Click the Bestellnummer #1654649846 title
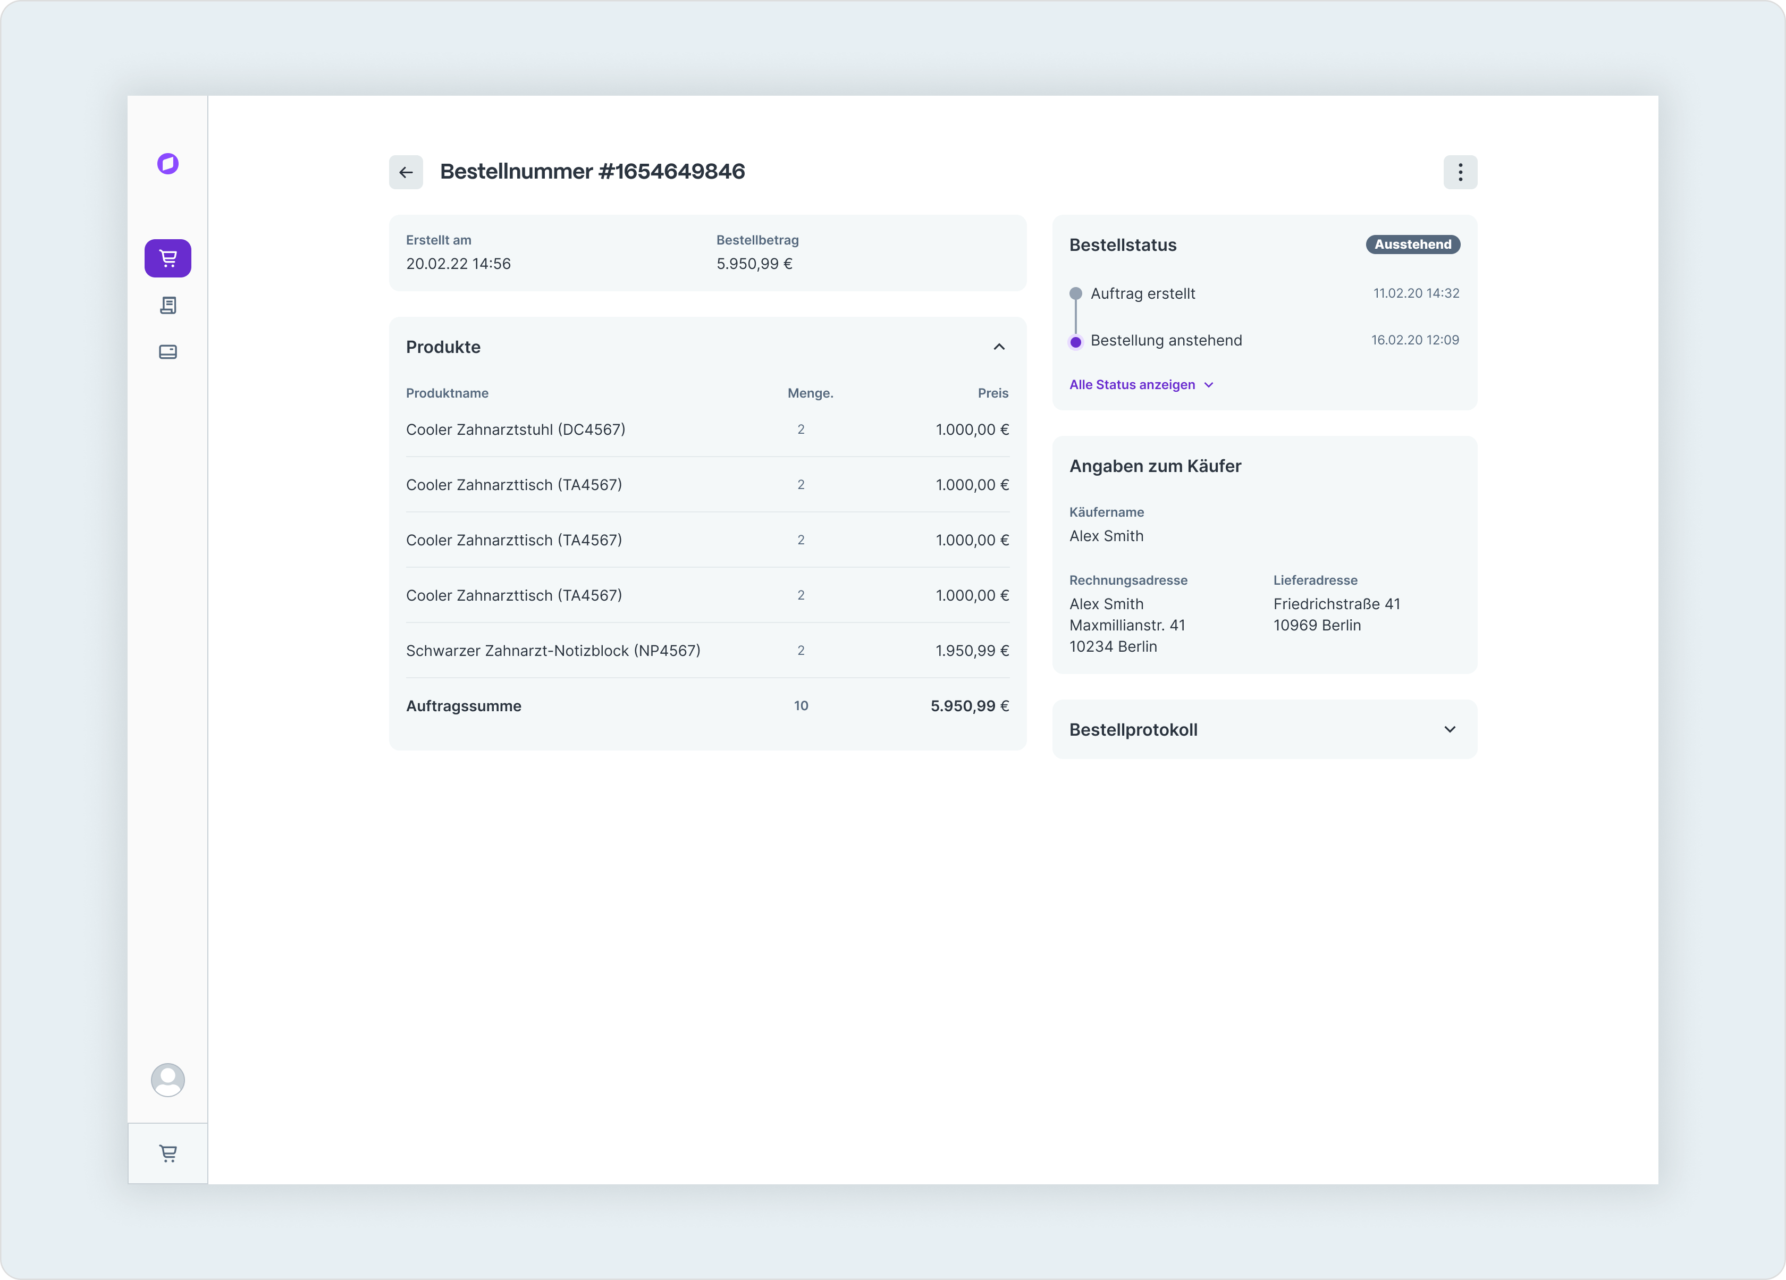The width and height of the screenshot is (1786, 1280). (592, 172)
